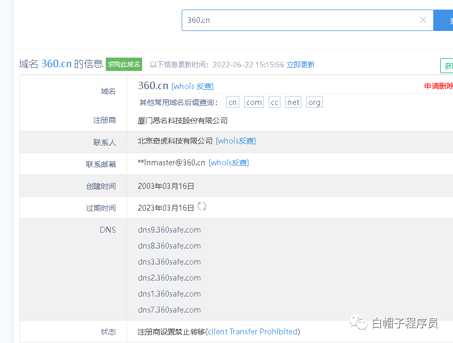Click the update time 2022-06-22 15:15:56

tap(248, 65)
